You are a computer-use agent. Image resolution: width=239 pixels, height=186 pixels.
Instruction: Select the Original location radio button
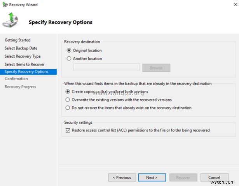pos(69,50)
